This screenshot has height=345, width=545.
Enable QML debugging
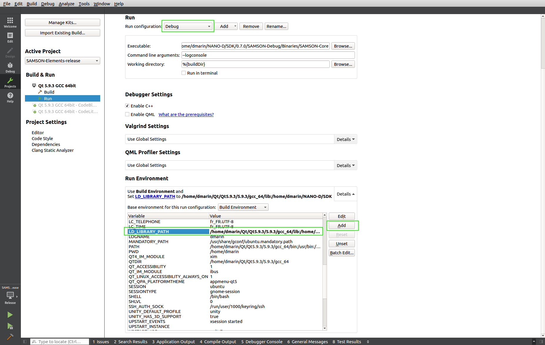127,114
